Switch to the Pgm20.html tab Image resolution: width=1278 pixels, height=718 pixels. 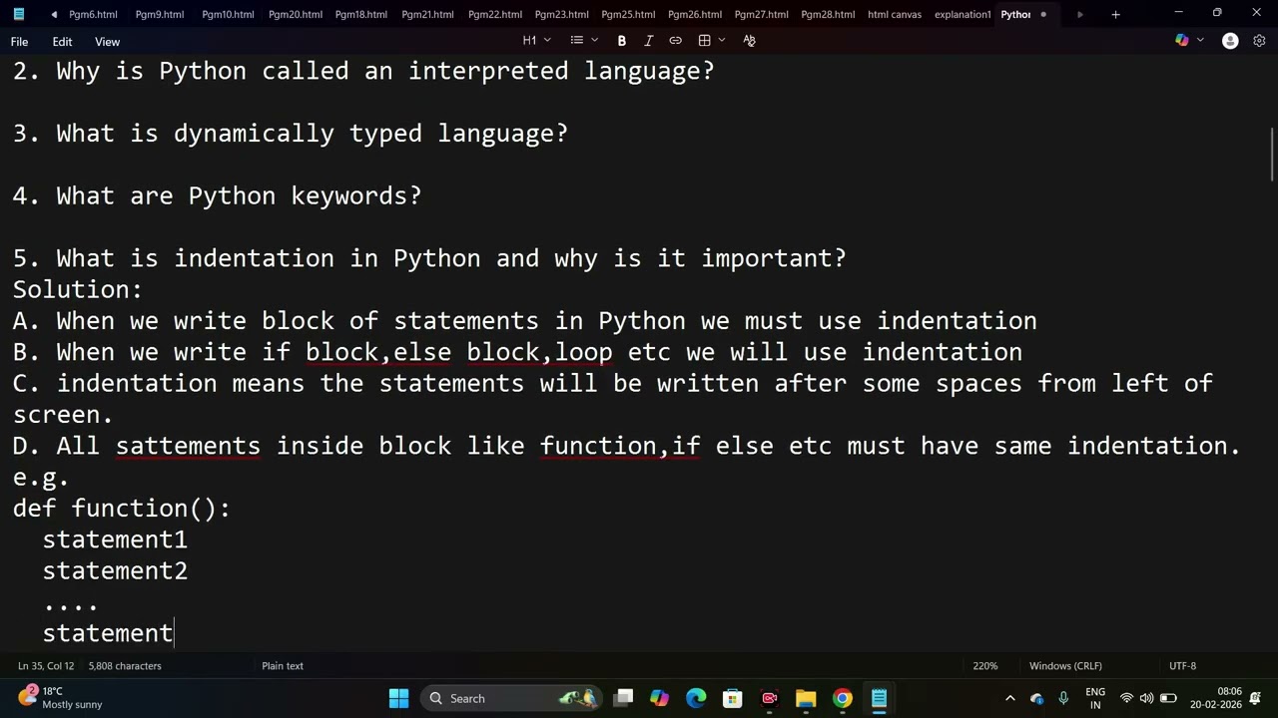296,15
